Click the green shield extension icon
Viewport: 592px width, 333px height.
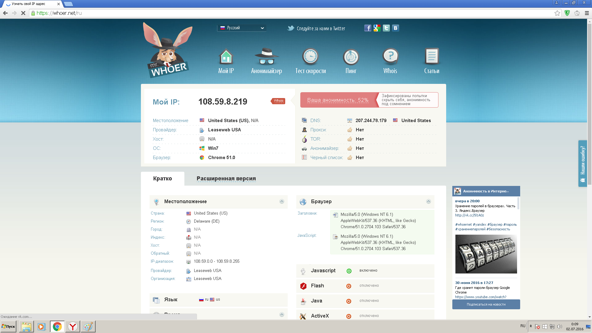click(x=567, y=13)
